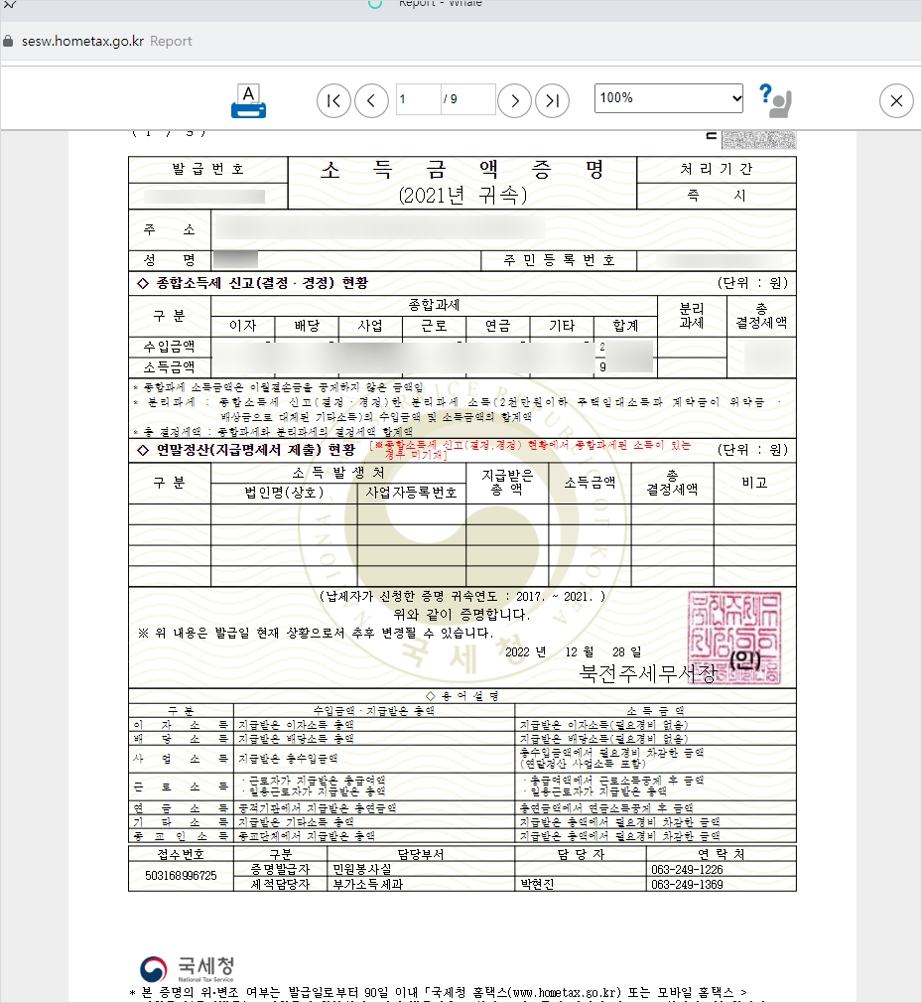Click the 연금 column header
The width and height of the screenshot is (922, 1003).
(x=498, y=327)
